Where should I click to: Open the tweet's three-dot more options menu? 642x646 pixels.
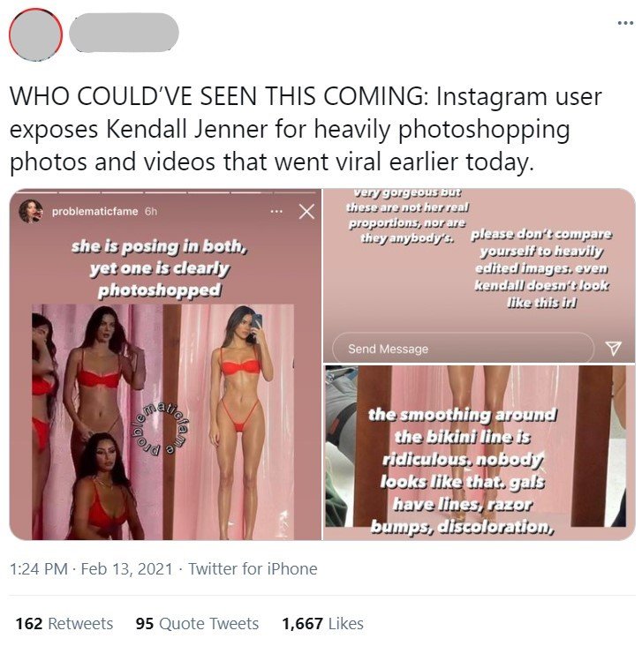pyautogui.click(x=625, y=23)
